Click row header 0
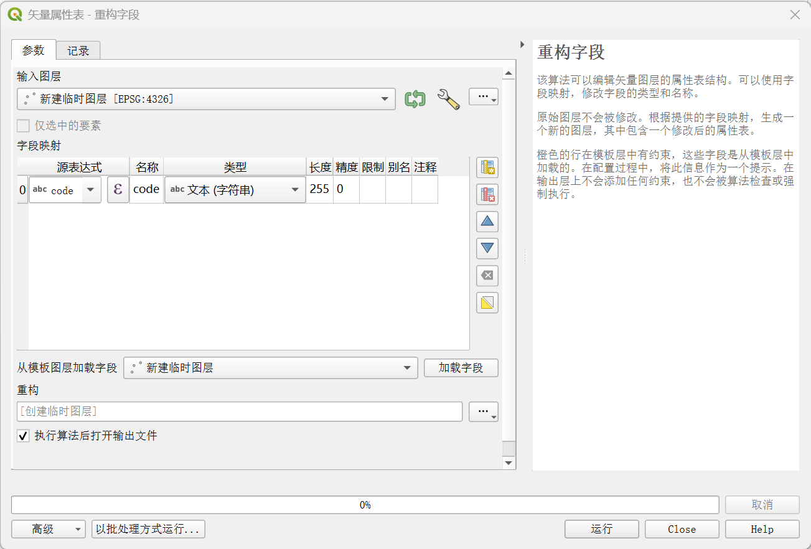Viewport: 811px width, 549px height. (x=22, y=190)
